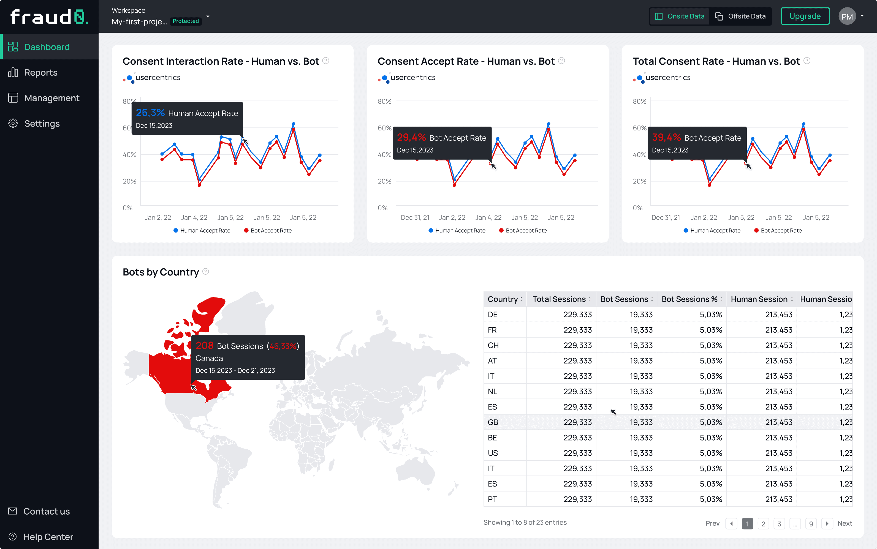Viewport: 877px width, 549px height.
Task: Click Human Accept Rate blue legend dot in second chart
Action: click(x=431, y=231)
